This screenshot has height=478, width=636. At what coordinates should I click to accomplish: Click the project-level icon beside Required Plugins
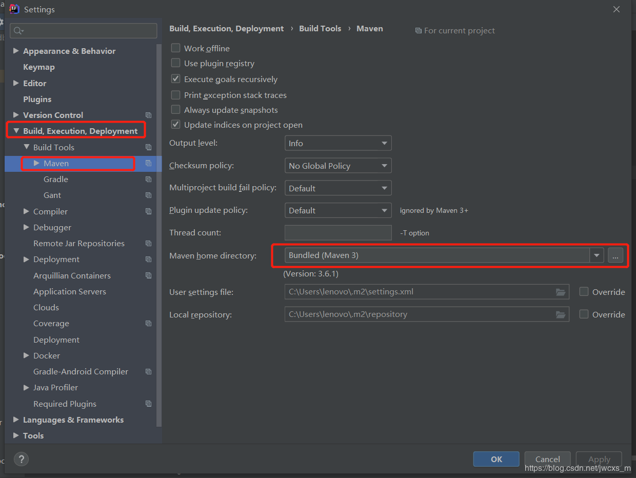click(x=149, y=404)
